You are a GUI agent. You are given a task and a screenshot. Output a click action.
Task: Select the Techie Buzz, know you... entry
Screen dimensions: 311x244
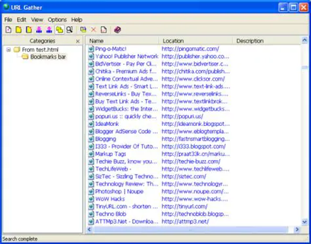(x=126, y=161)
